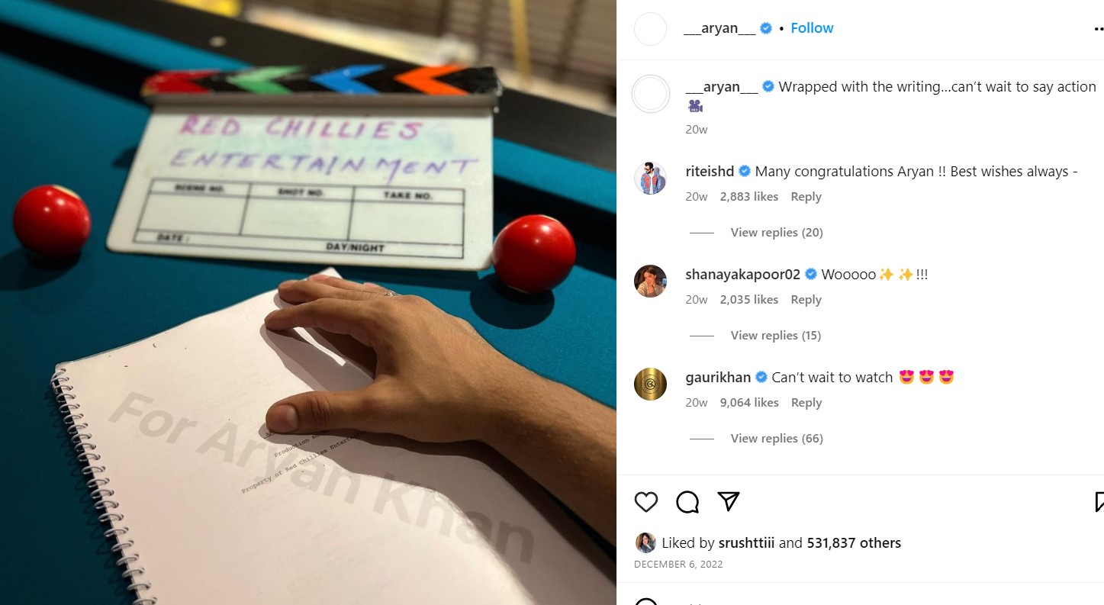
Task: Share post via paper plane icon
Action: (x=729, y=500)
